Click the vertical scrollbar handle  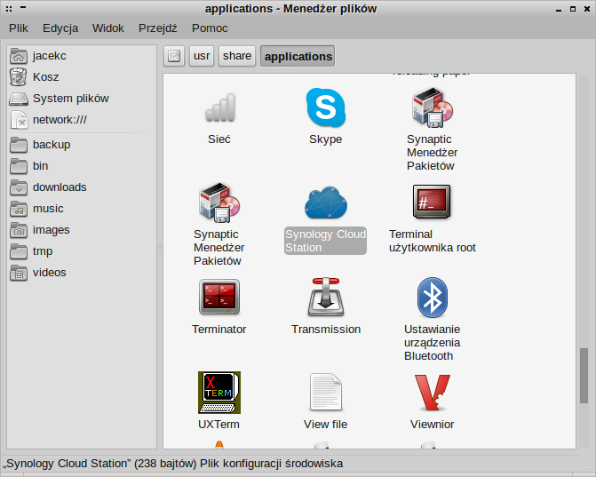pyautogui.click(x=584, y=375)
